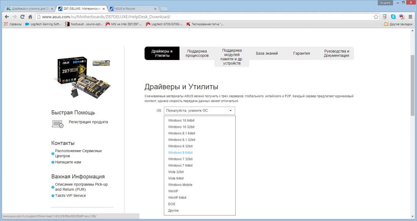The width and height of the screenshot is (417, 221).
Task: Open Напишите нам link
Action: 68,162
